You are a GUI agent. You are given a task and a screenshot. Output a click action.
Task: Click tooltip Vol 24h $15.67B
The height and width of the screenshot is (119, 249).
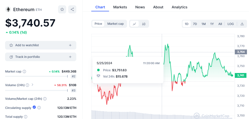(x=122, y=77)
